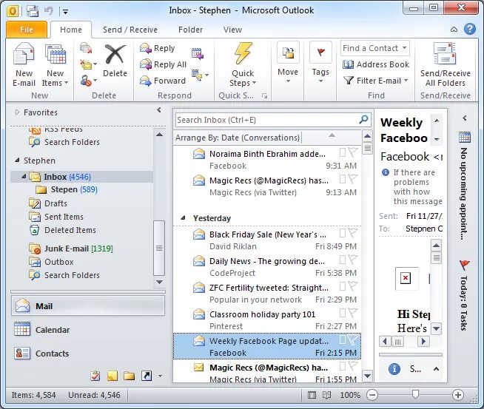This screenshot has height=409, width=484.
Task: Open the Tasks navigation icon
Action: (95, 376)
